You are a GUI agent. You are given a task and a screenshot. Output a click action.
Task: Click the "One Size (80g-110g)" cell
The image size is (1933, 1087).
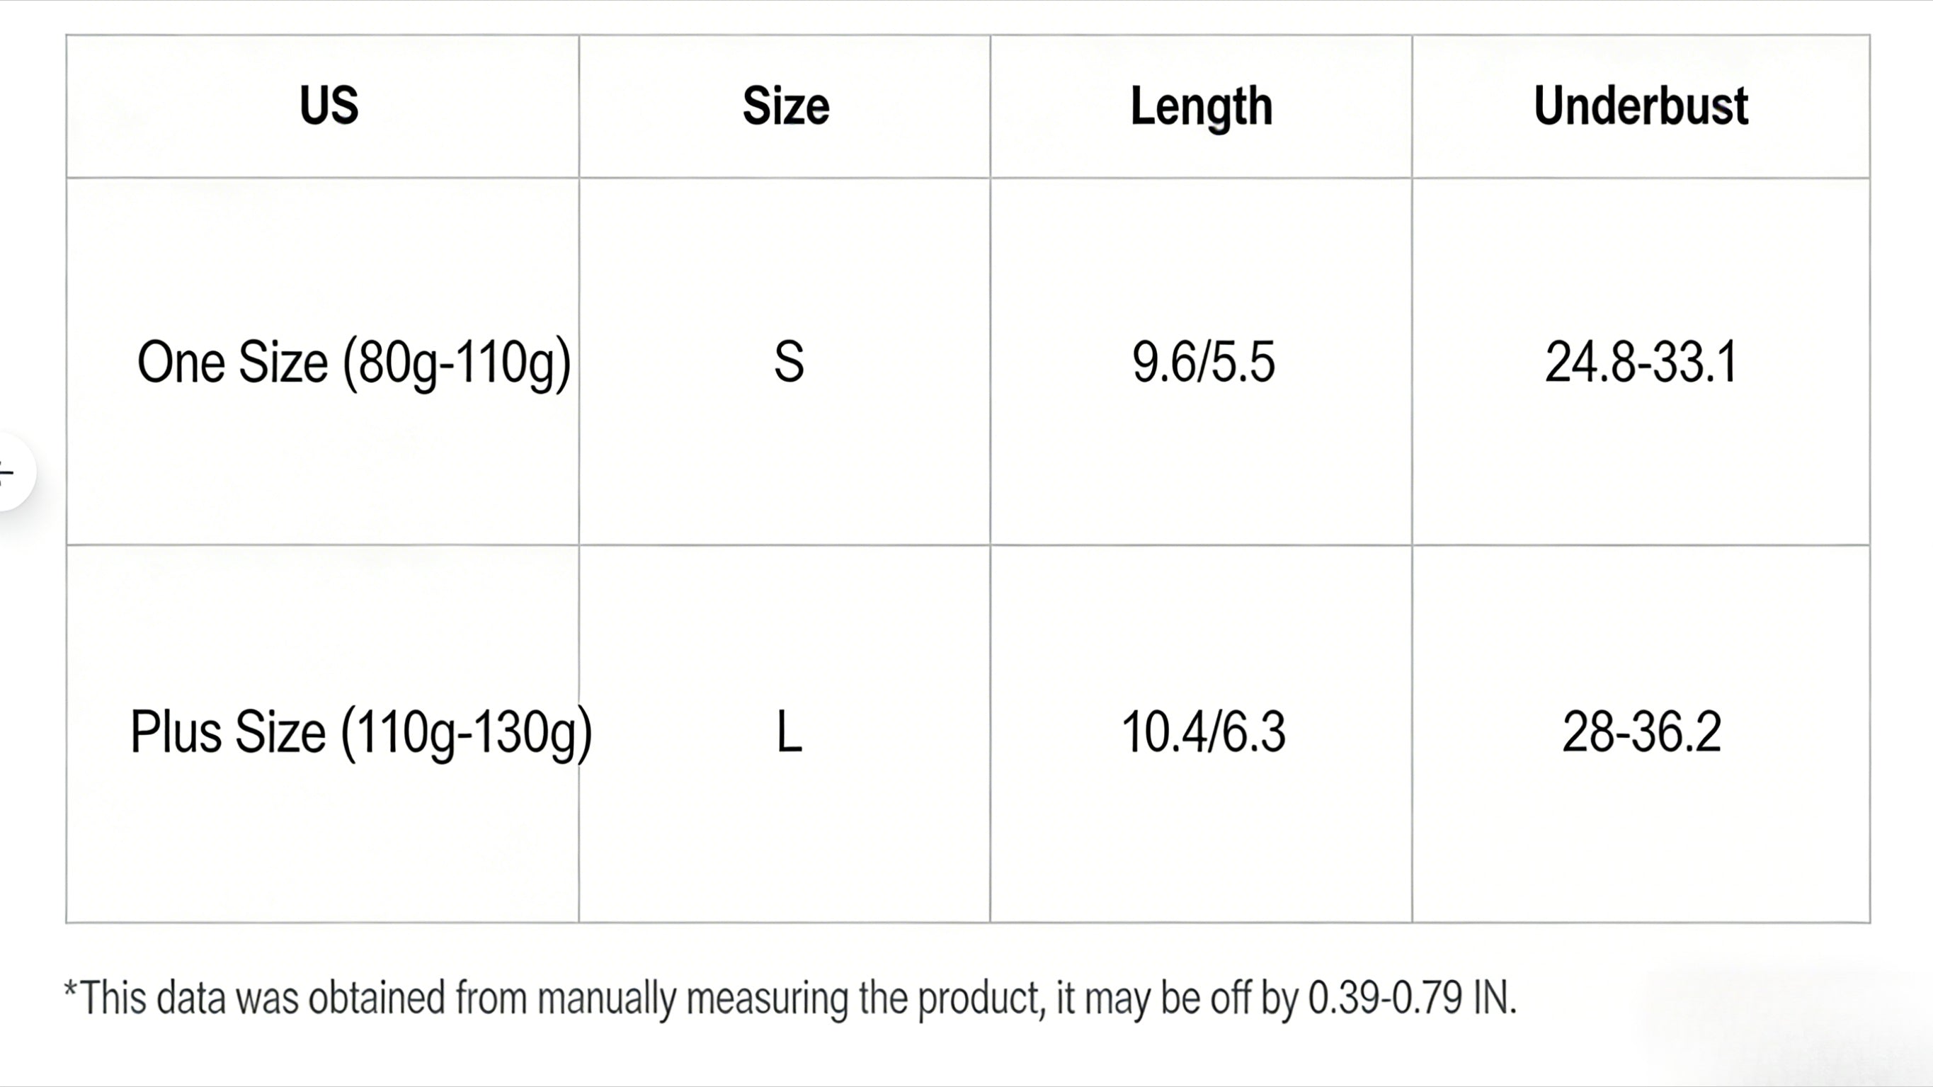353,363
